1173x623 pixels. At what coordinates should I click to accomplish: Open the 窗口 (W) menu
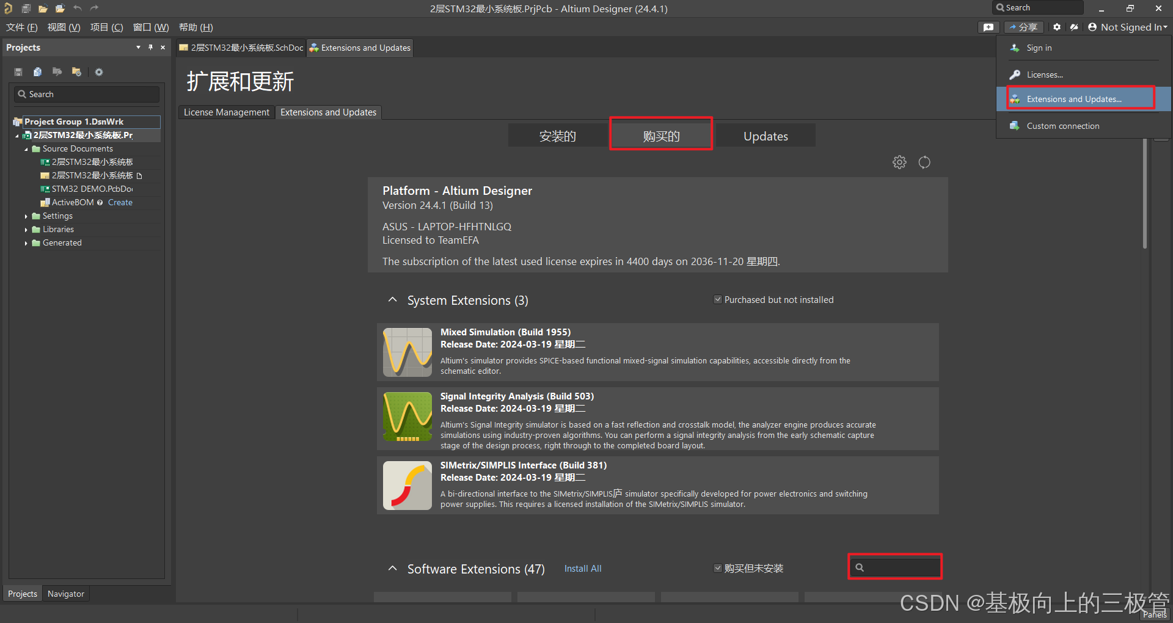coord(151,27)
